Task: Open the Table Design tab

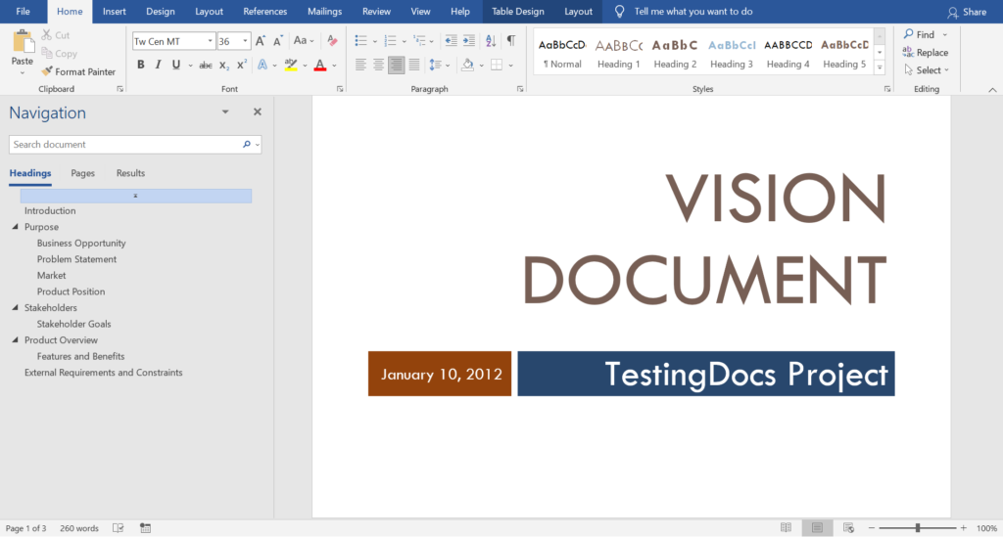Action: 518,12
